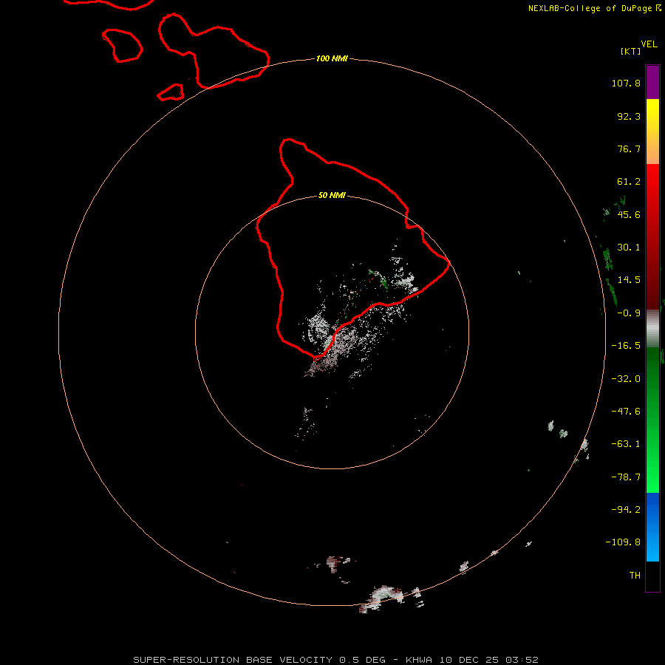Click the -32.0 legend value

tap(626, 379)
